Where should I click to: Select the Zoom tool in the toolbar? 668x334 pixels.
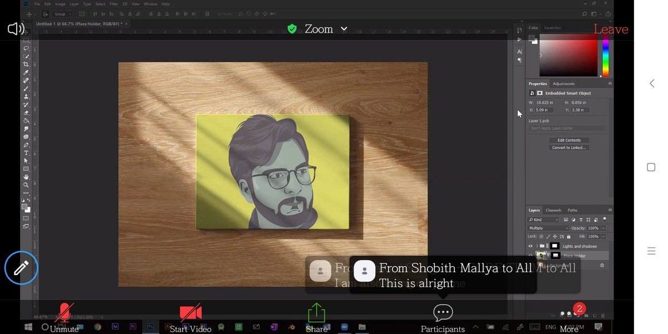click(x=26, y=184)
